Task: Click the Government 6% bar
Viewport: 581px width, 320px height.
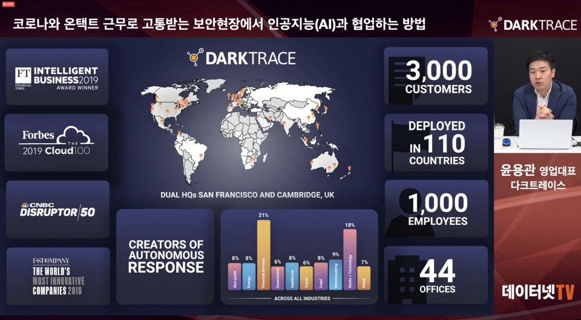Action: [278, 278]
